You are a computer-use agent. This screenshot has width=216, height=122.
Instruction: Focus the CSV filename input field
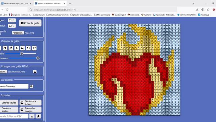click(x=14, y=116)
